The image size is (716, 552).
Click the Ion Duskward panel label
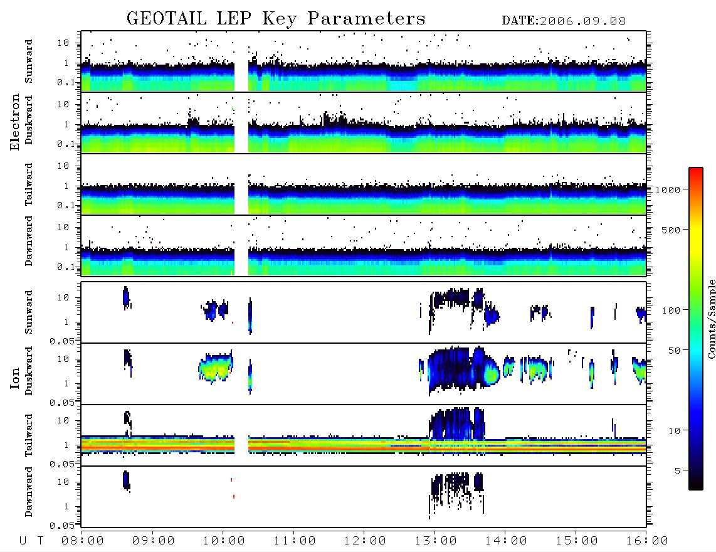[29, 371]
